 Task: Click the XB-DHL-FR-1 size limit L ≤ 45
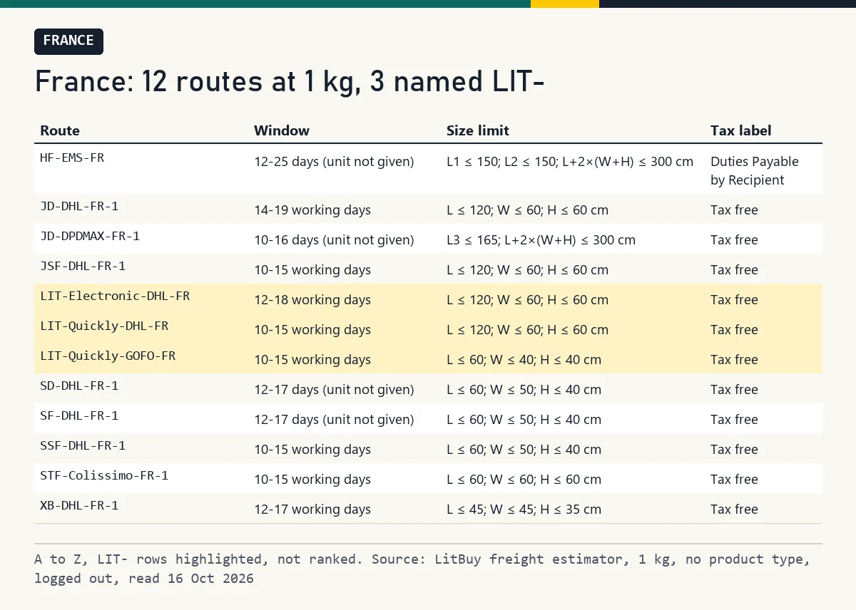(x=524, y=510)
